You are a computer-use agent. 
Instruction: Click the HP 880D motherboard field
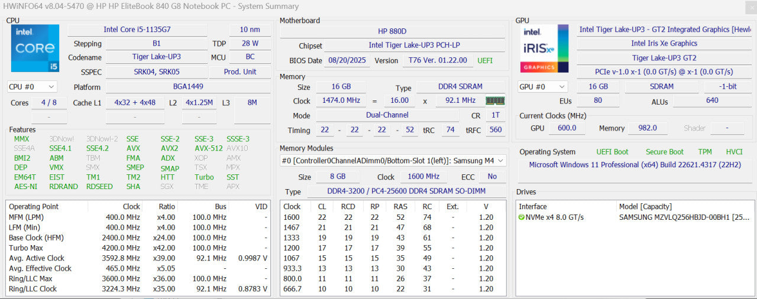click(393, 31)
